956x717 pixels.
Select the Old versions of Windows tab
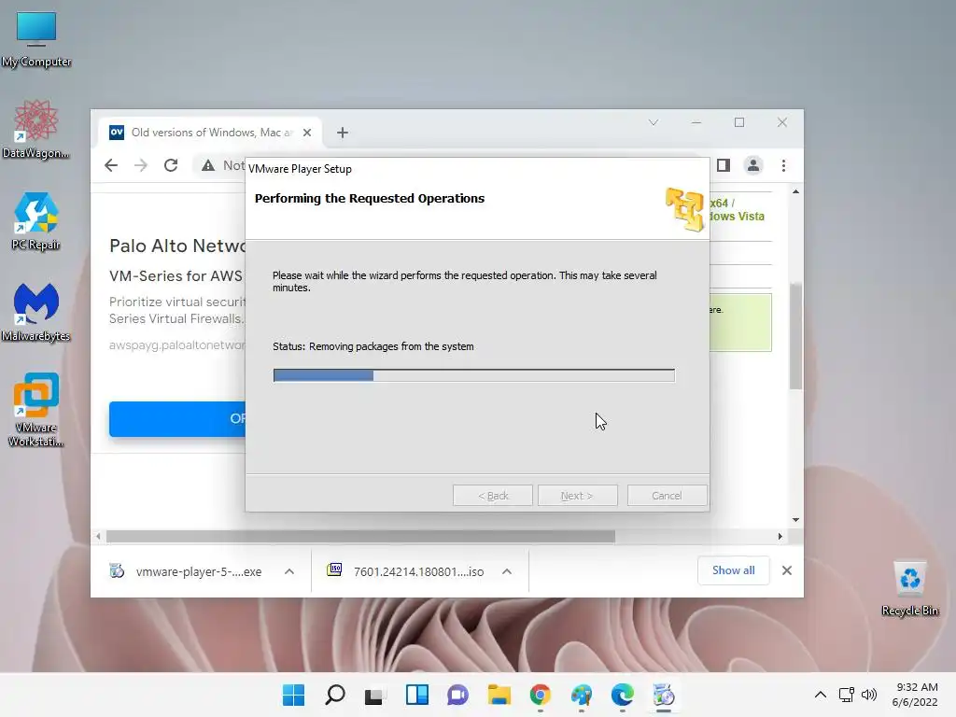210,133
